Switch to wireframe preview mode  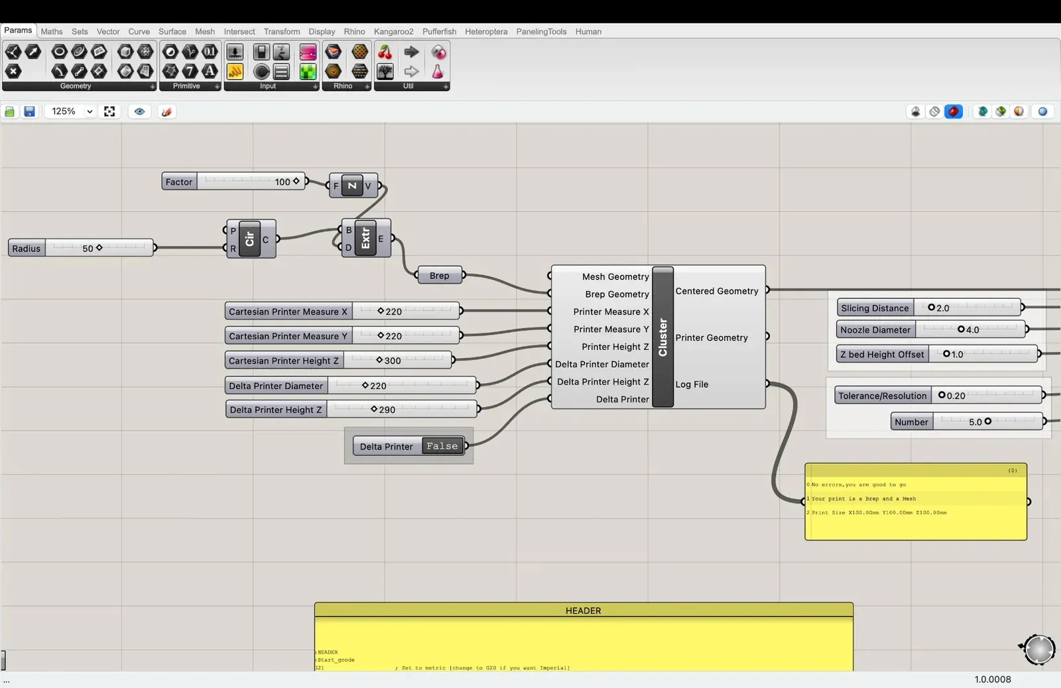click(934, 111)
